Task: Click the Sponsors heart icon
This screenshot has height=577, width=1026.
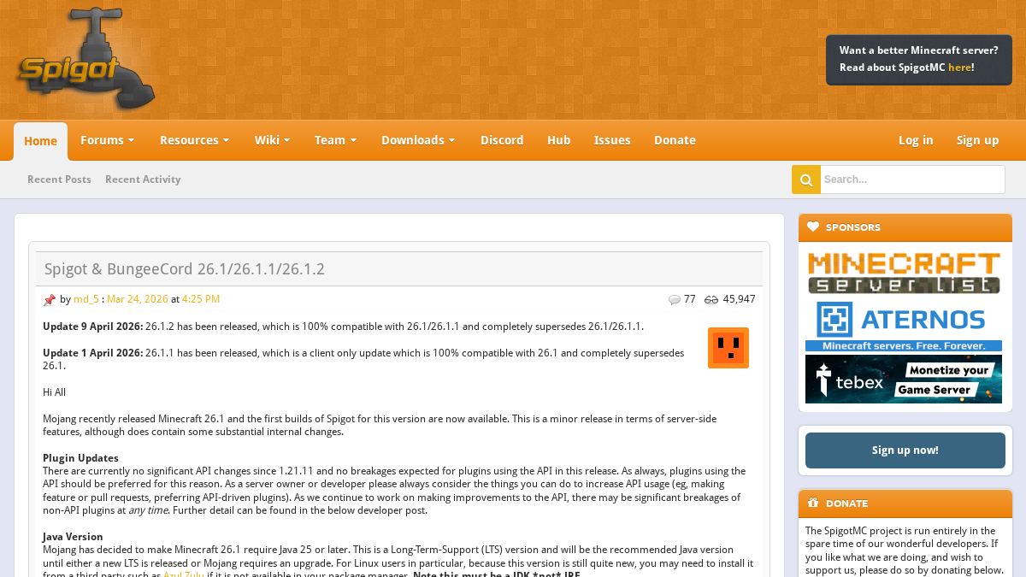Action: [813, 227]
